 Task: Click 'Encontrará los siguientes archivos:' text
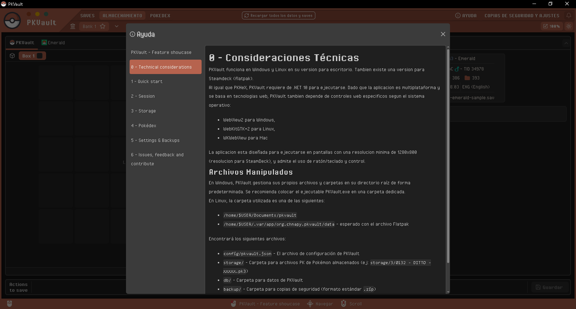(247, 239)
